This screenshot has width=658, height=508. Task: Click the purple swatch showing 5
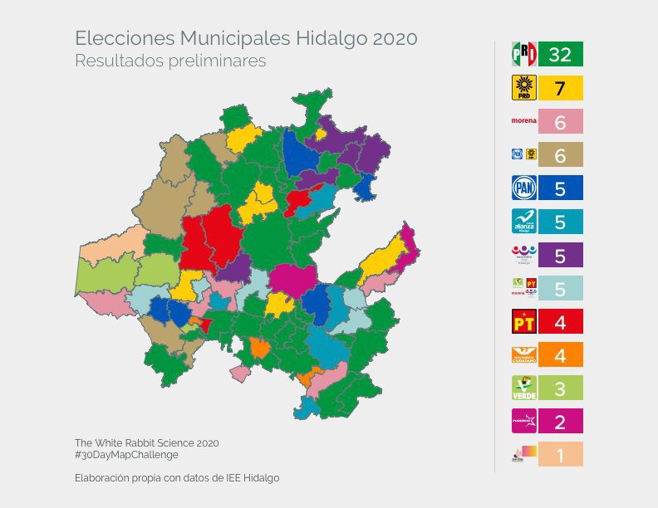click(560, 255)
